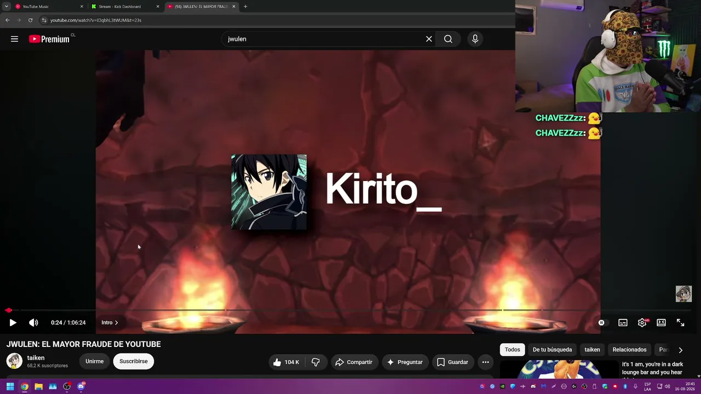Open player settings gear
The height and width of the screenshot is (394, 701).
pyautogui.click(x=642, y=323)
